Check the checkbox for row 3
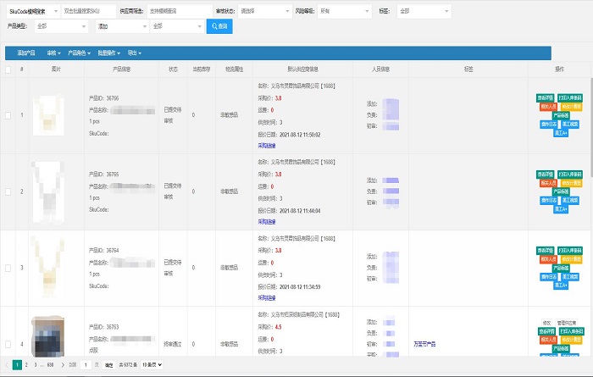Viewport: 593px width, 377px height. (x=8, y=268)
